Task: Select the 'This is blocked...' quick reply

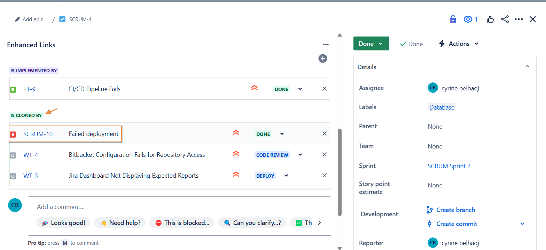Action: tap(182, 223)
